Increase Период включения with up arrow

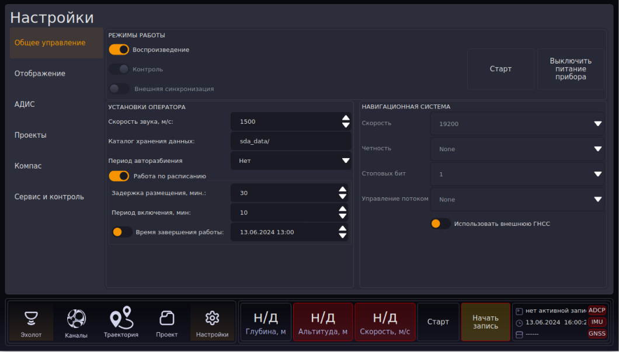[343, 209]
